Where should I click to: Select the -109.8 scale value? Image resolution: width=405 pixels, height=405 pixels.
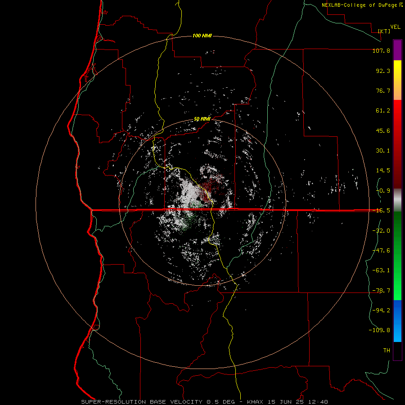(x=379, y=330)
